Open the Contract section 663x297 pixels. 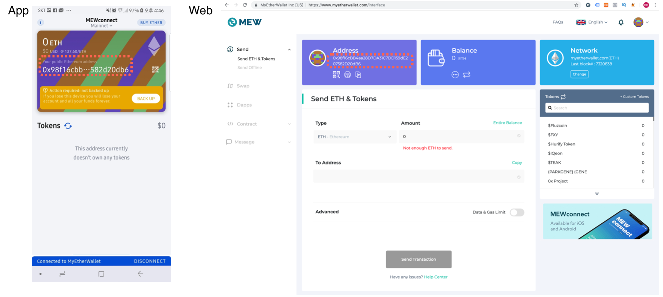(247, 124)
